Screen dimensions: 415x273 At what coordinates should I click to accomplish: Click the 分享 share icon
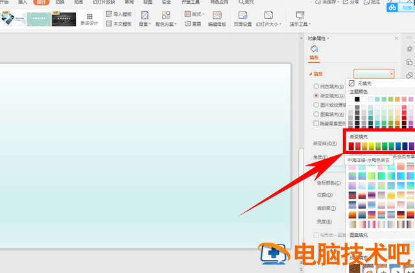[x=346, y=2]
